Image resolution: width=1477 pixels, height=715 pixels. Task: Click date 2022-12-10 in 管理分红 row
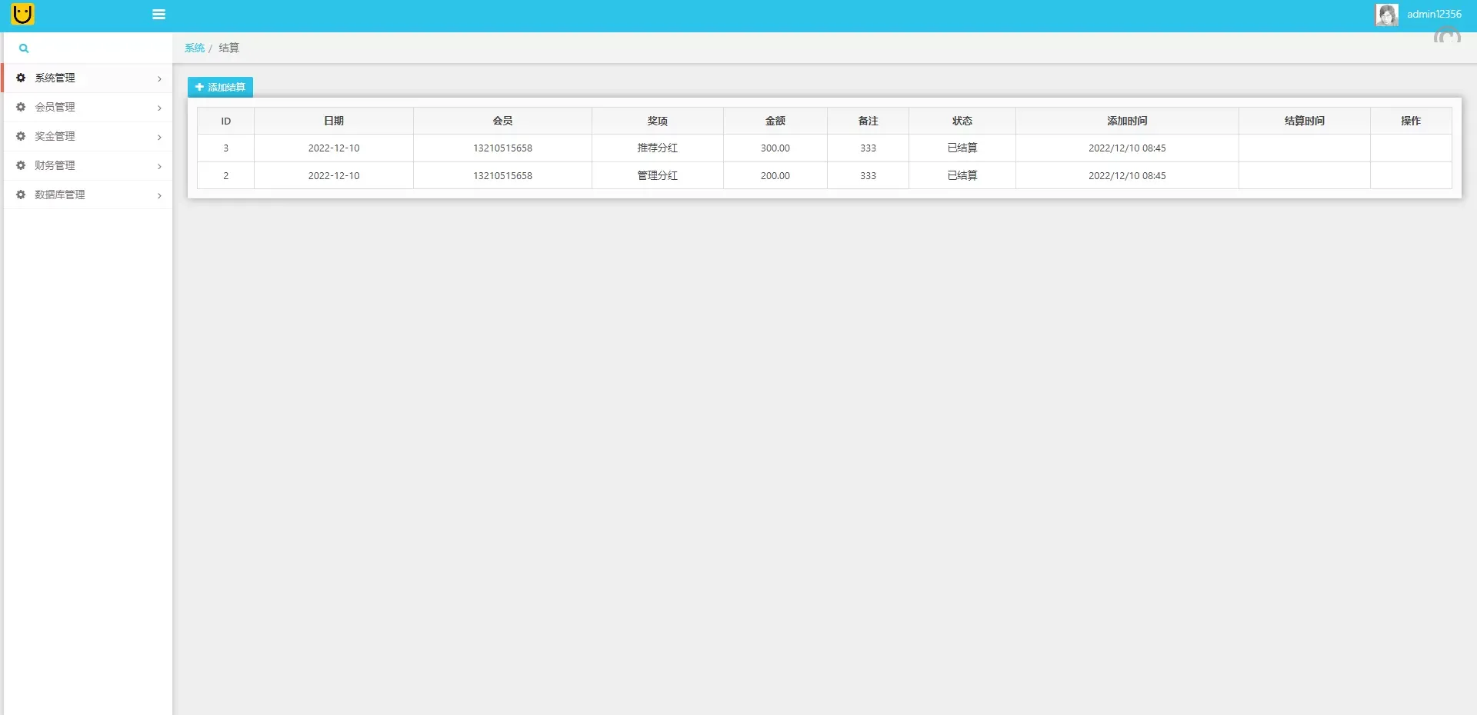[x=334, y=176]
